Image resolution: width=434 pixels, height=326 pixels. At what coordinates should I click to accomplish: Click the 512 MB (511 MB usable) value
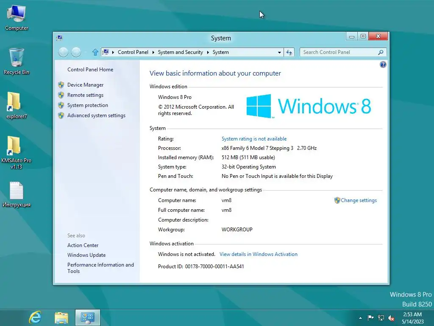point(248,157)
